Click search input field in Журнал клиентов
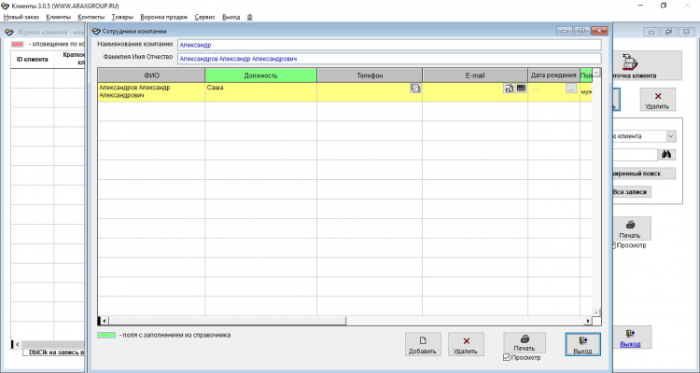Screen dimensions: 700x373 634,155
